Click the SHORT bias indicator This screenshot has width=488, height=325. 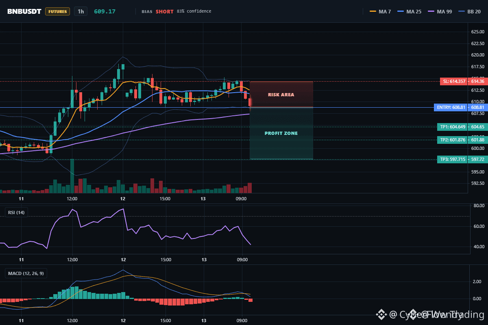pyautogui.click(x=165, y=11)
